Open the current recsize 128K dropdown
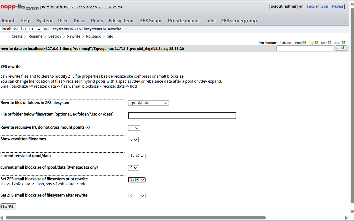The width and height of the screenshot is (354, 221). click(137, 156)
